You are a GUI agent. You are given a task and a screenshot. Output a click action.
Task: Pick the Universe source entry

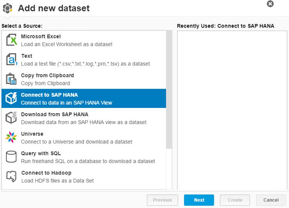coord(32,134)
